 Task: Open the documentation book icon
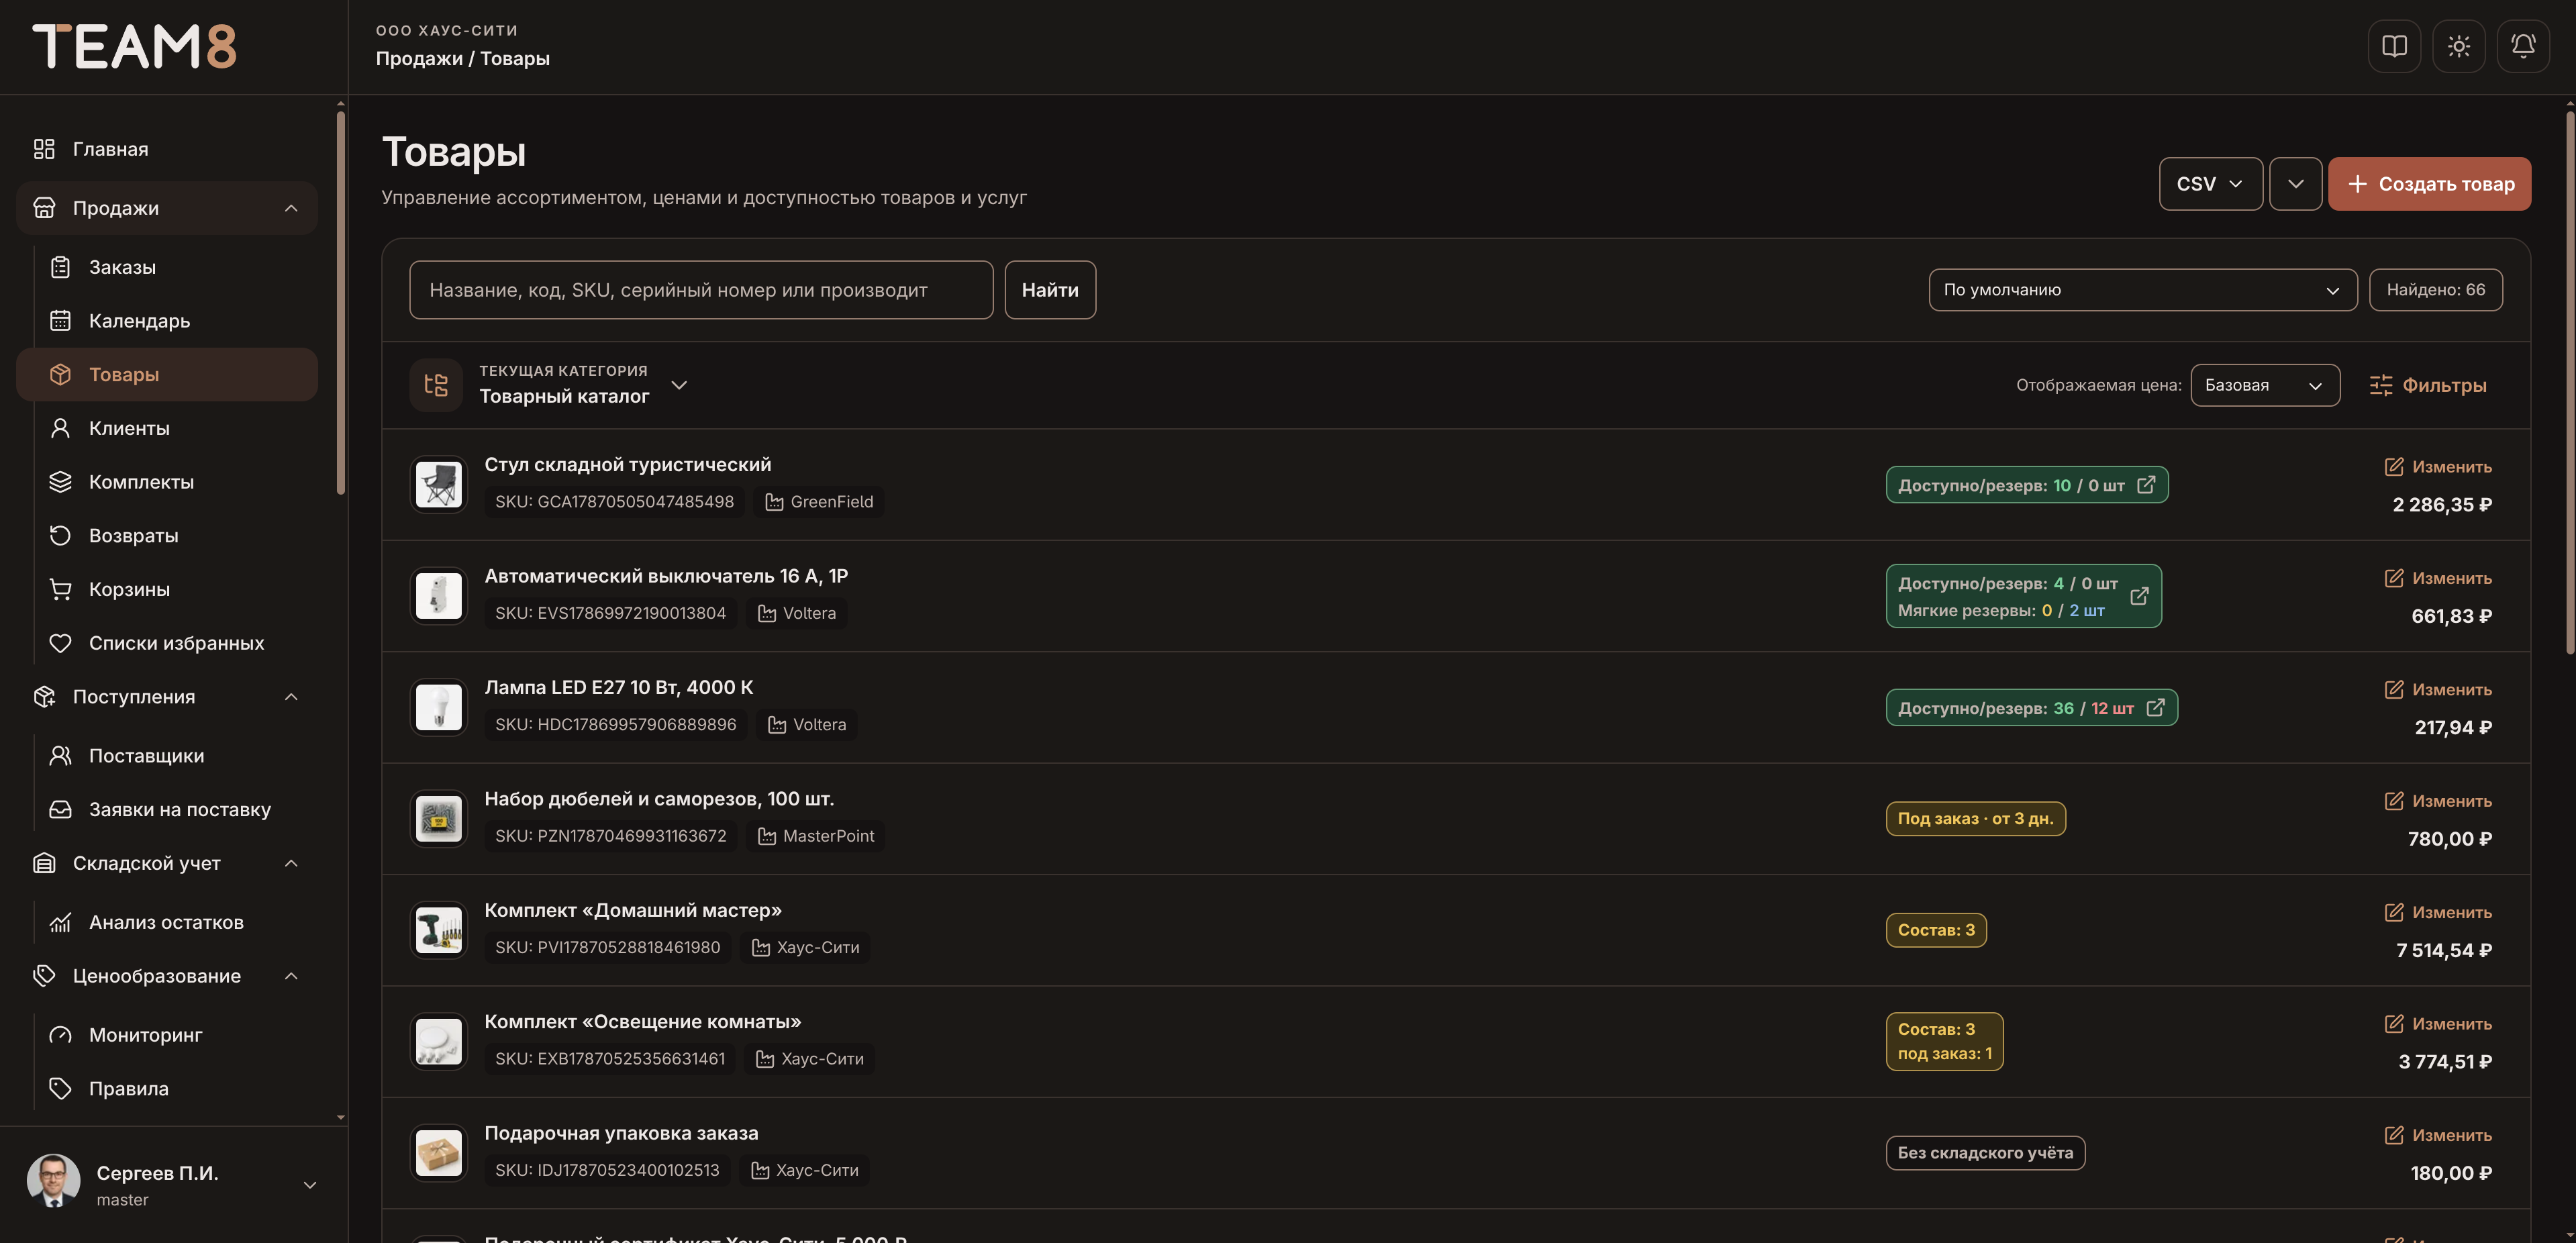(2394, 46)
